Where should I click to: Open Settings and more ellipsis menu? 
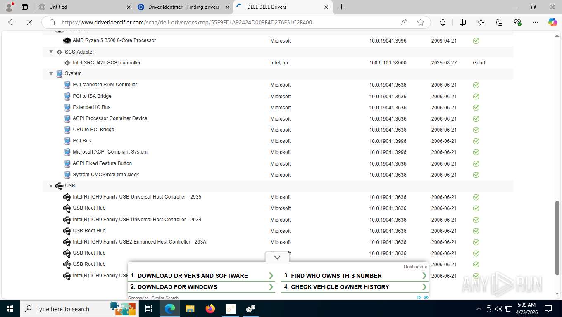536,22
